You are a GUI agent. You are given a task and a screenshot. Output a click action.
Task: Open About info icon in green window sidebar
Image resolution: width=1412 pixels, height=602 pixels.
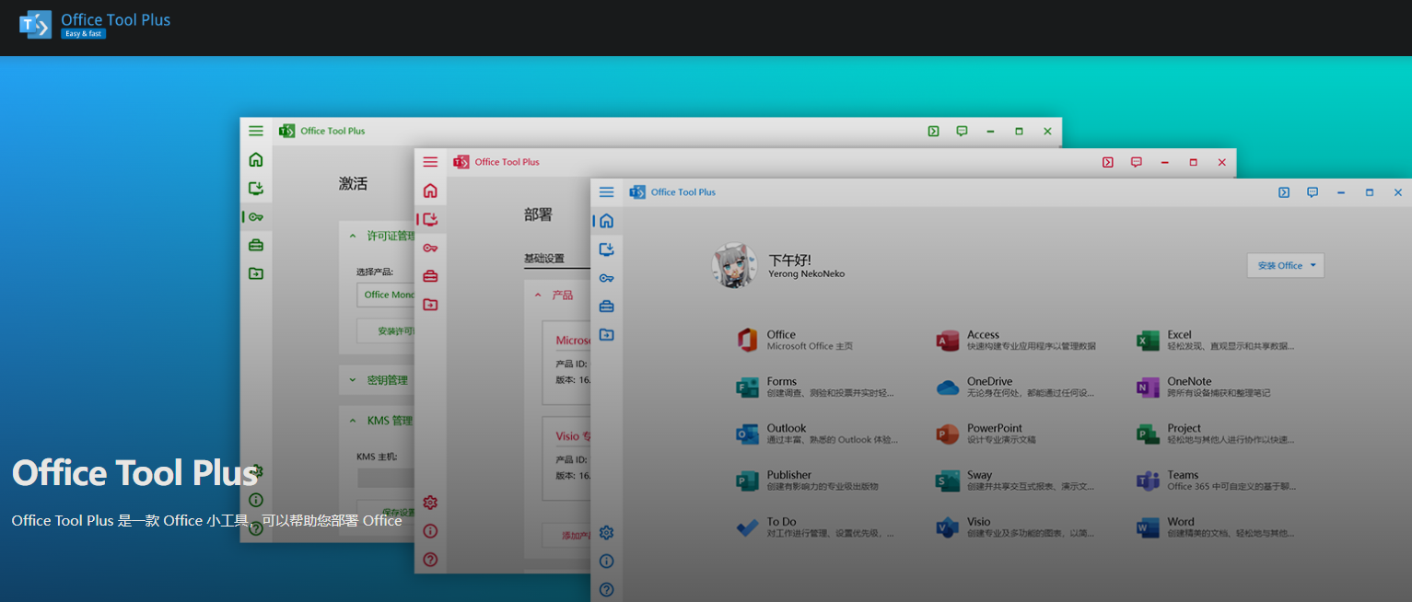click(256, 500)
